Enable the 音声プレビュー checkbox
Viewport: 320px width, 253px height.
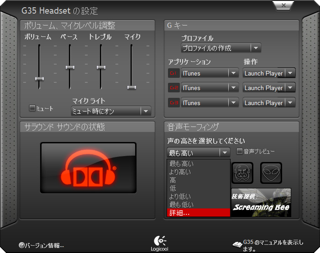tap(239, 151)
